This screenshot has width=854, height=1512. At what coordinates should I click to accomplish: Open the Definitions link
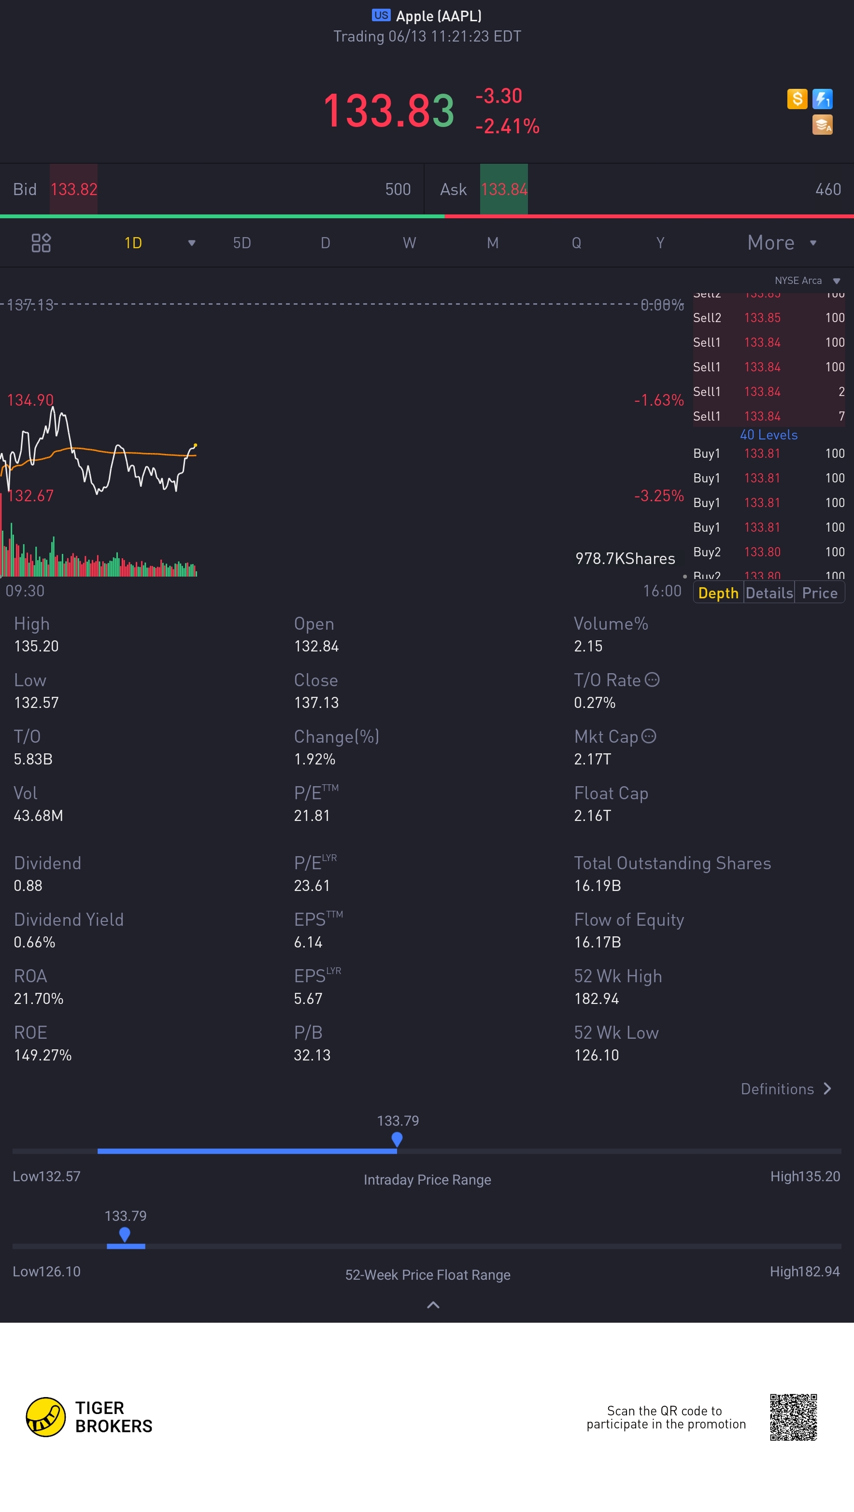(777, 1089)
